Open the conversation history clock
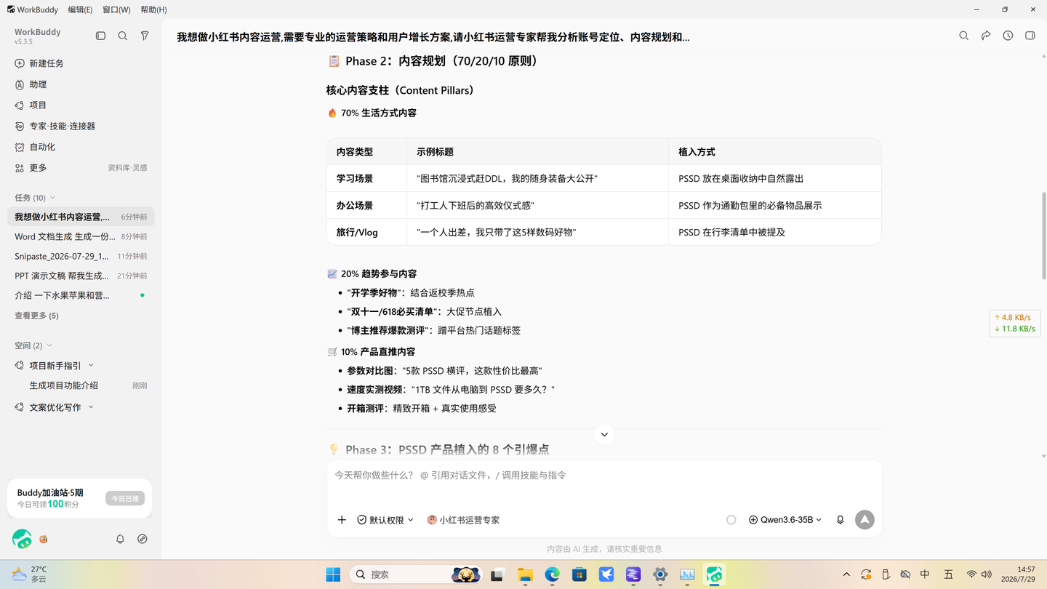 [1008, 36]
